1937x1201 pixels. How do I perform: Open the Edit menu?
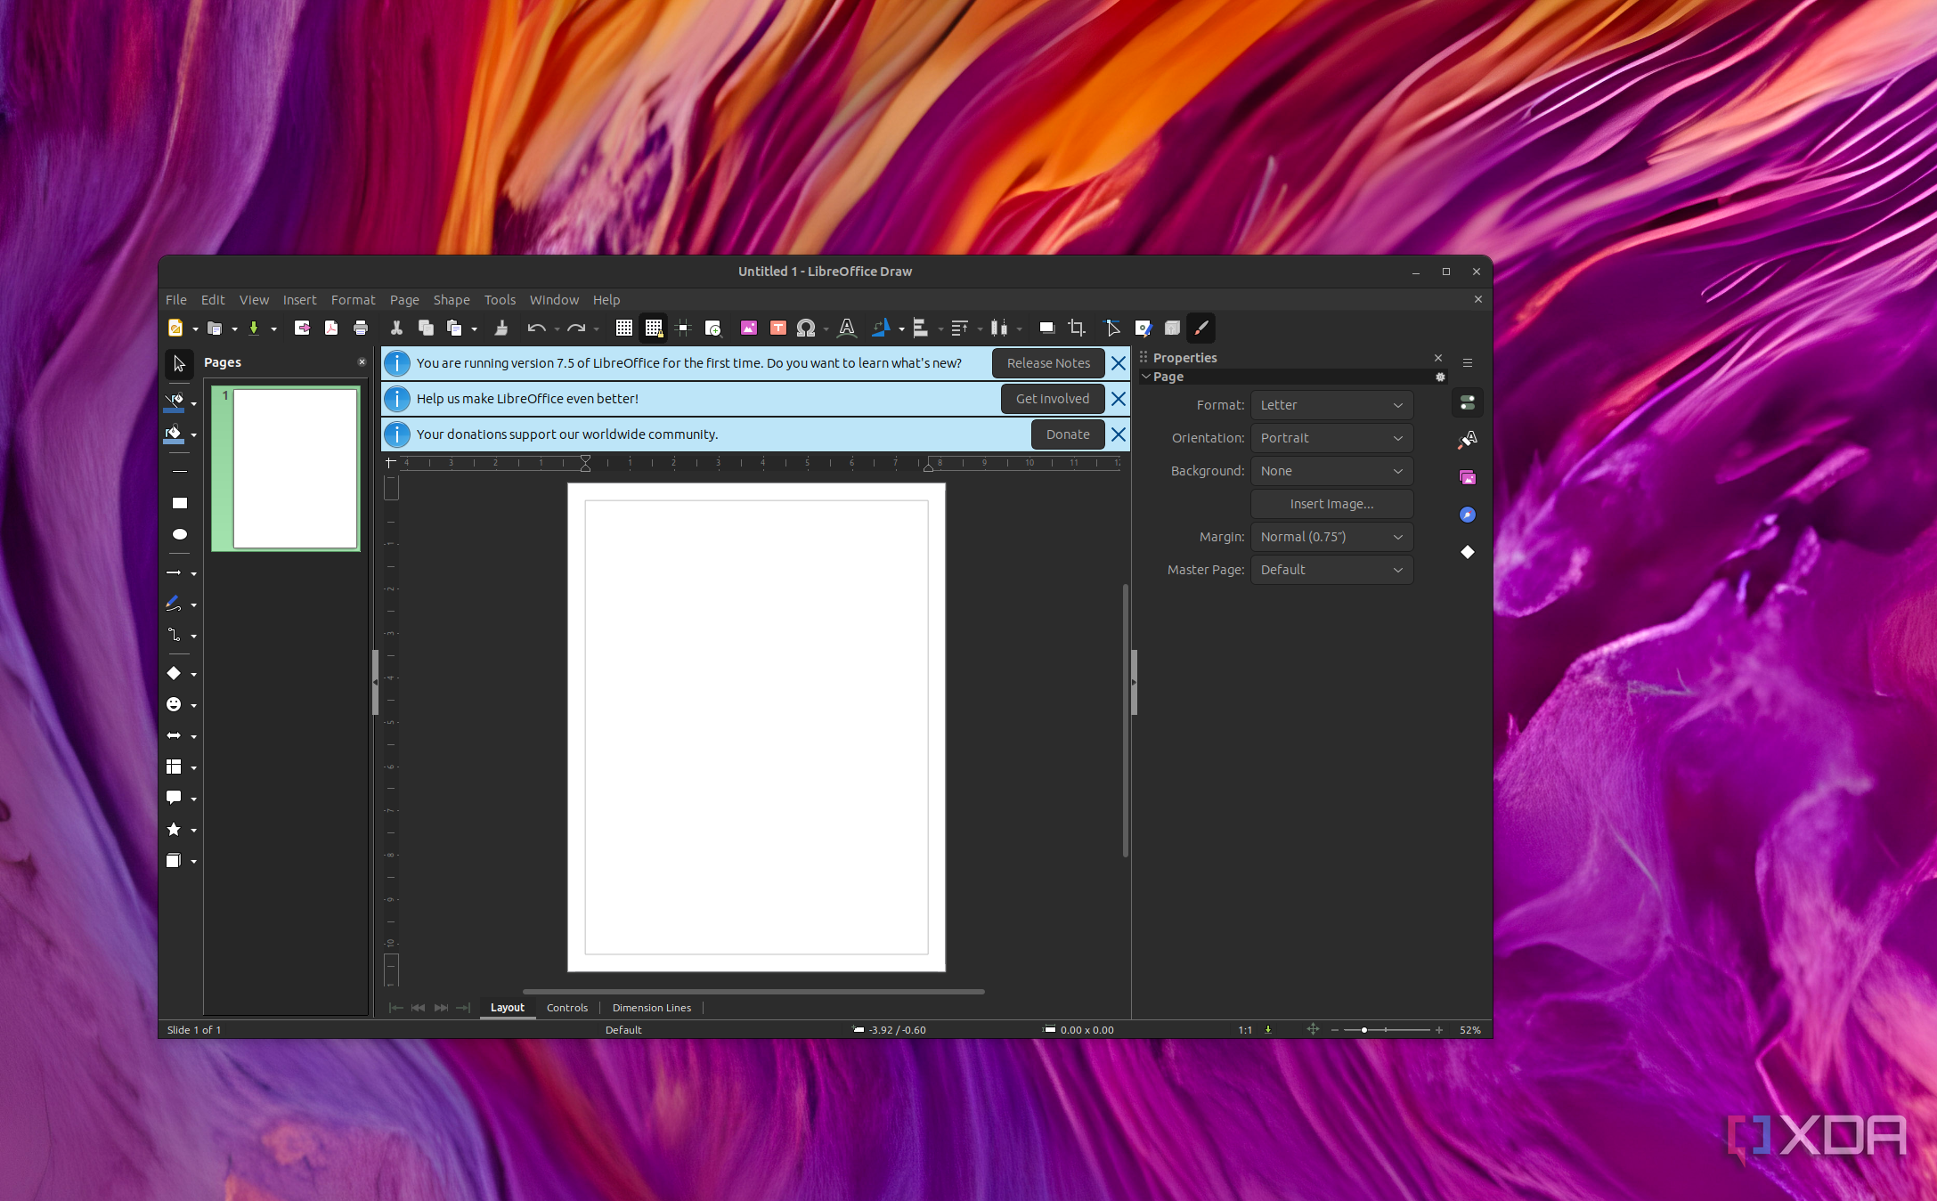point(213,300)
